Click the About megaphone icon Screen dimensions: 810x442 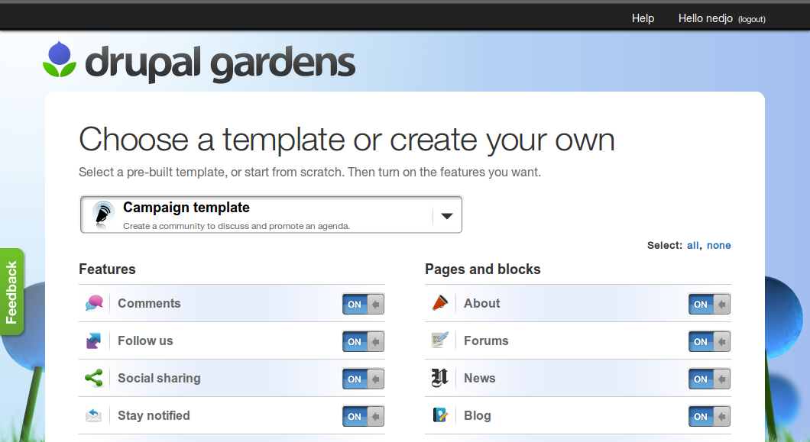(x=439, y=303)
